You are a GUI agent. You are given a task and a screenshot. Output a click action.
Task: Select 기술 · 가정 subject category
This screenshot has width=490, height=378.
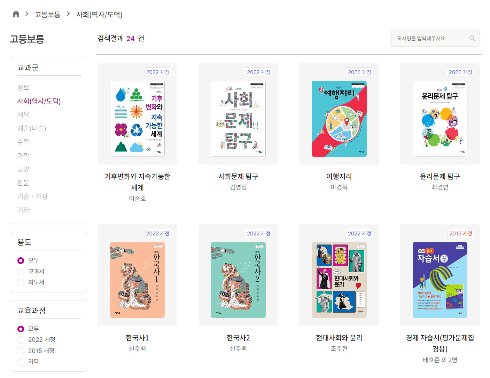[32, 196]
